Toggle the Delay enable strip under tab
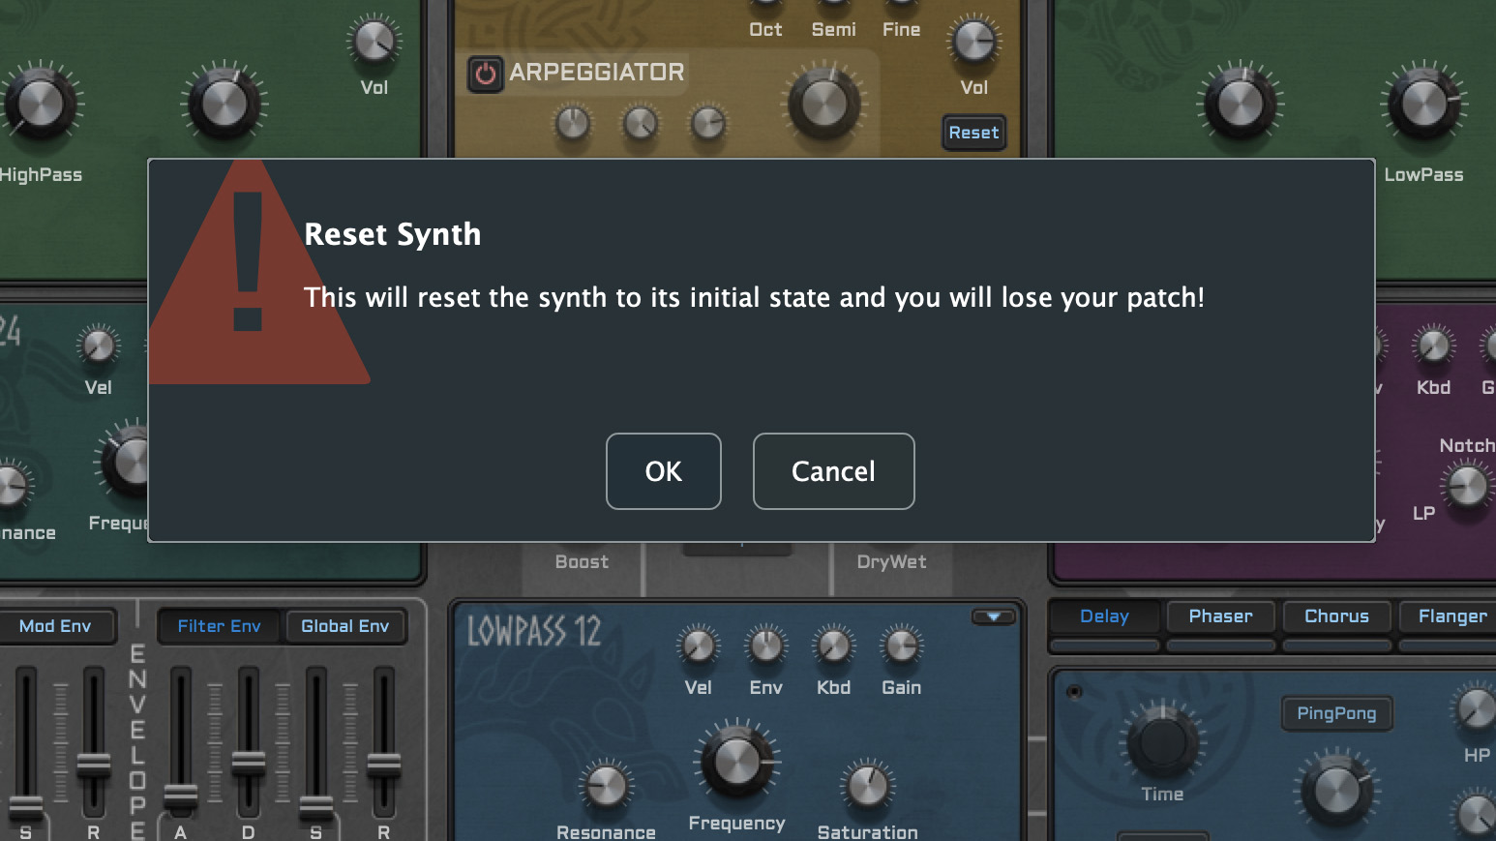The image size is (1496, 841). click(1104, 645)
